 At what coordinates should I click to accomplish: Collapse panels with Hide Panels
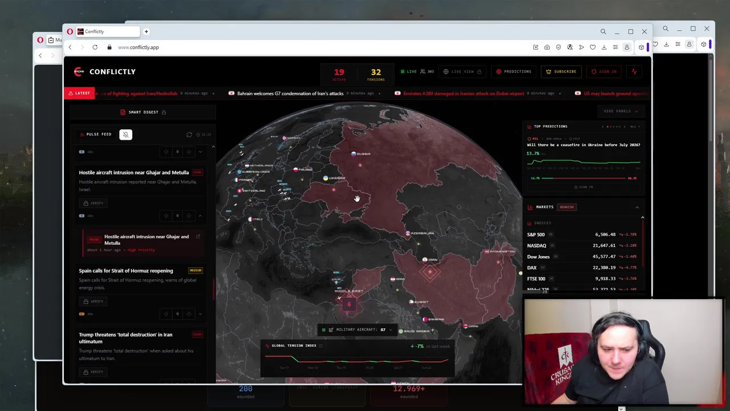(620, 111)
